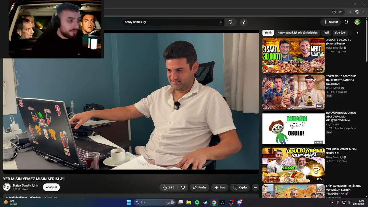
Task: Click the Windows taskbar Ara search box
Action: [x=155, y=202]
